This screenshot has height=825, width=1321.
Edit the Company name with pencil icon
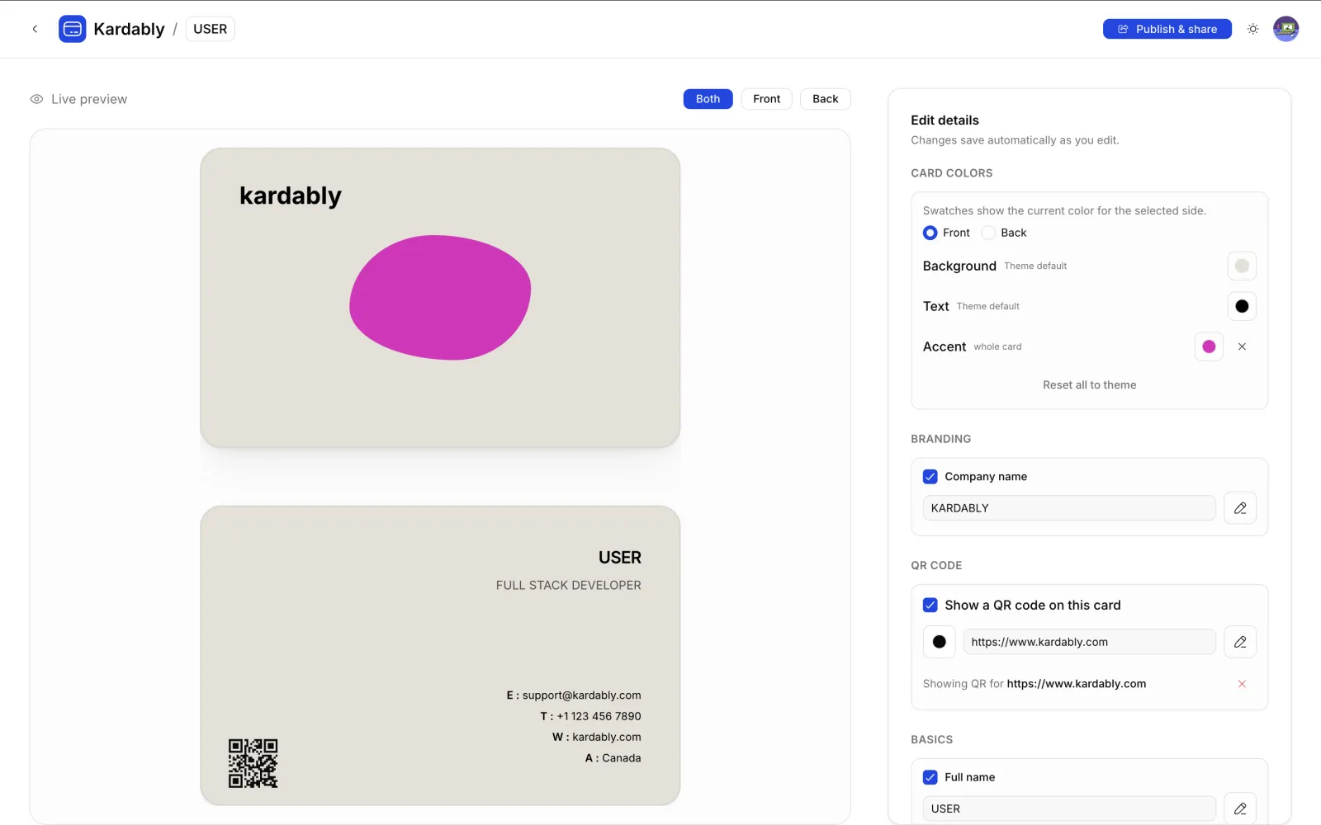click(x=1240, y=508)
